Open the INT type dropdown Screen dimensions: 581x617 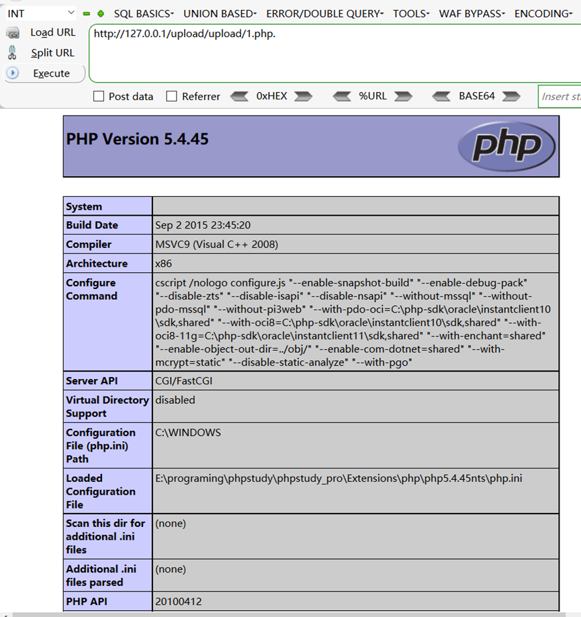[x=40, y=13]
